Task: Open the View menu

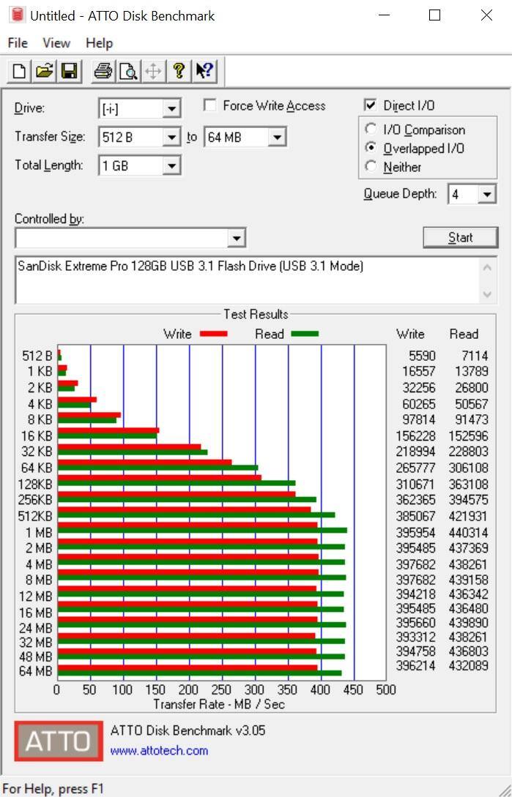Action: click(x=56, y=43)
